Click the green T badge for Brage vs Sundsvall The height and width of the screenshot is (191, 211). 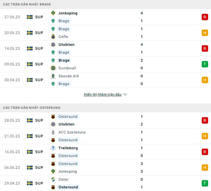(x=205, y=64)
